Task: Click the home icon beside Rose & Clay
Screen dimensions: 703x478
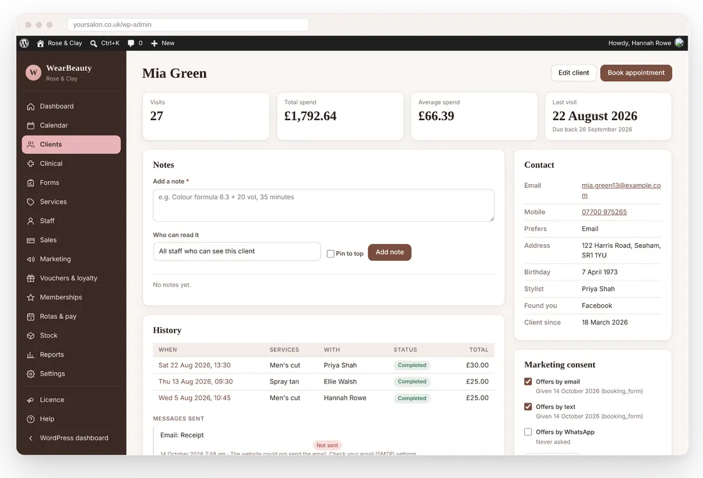Action: 40,43
